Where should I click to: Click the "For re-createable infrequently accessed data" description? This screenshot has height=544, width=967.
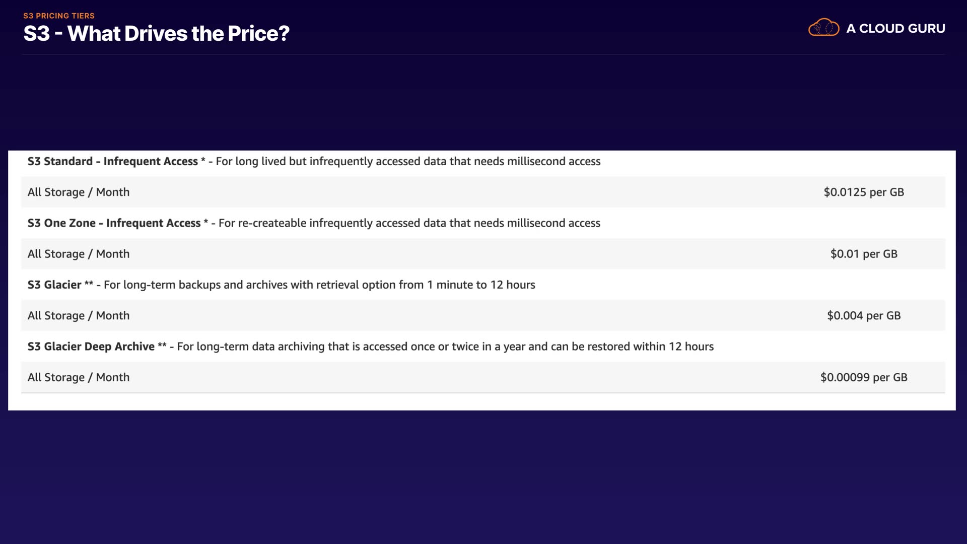(x=409, y=223)
